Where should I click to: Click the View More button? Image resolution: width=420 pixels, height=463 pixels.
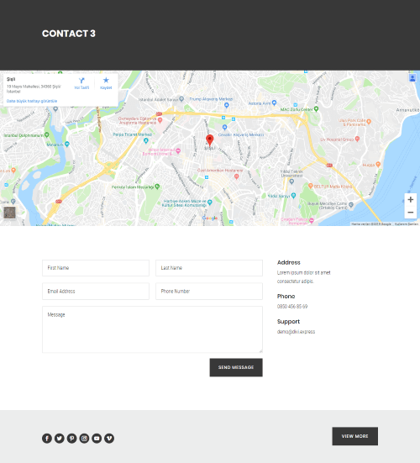tap(355, 436)
